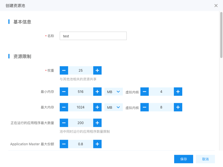Screen dimensions: 223x167
Task: Decrease 正在运行的应用程序最大数量 value
Action: [x=64, y=123]
